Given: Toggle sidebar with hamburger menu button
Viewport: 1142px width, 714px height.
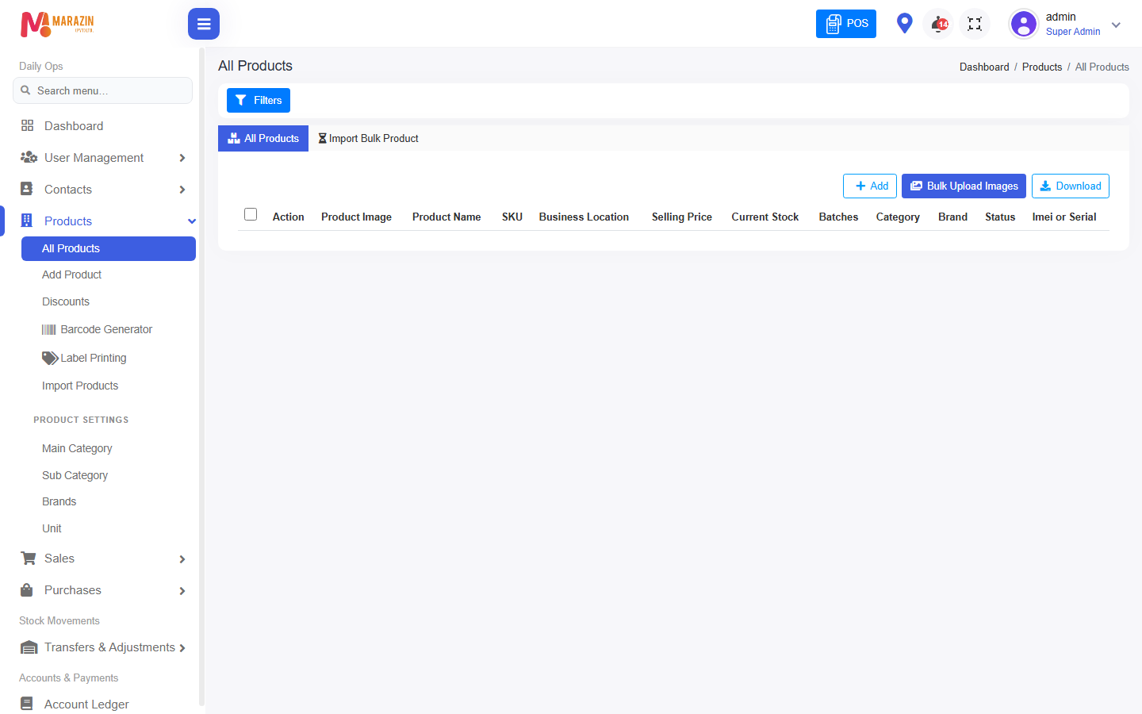Looking at the screenshot, I should click(204, 24).
